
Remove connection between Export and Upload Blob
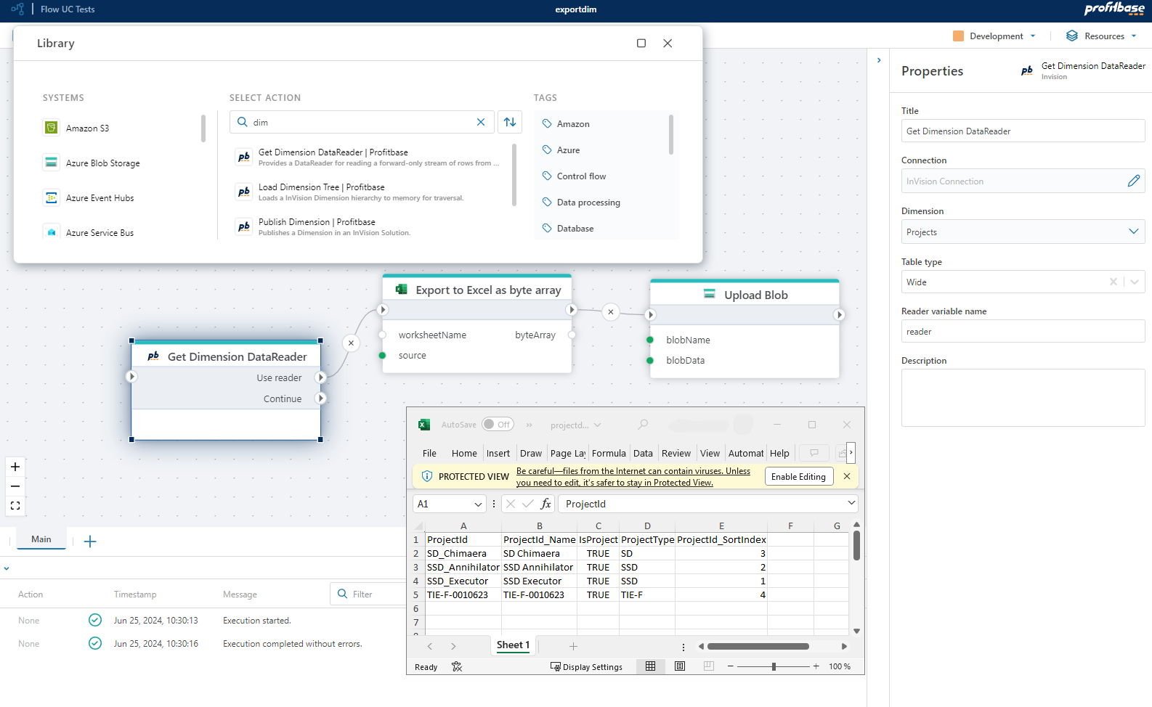click(x=611, y=312)
